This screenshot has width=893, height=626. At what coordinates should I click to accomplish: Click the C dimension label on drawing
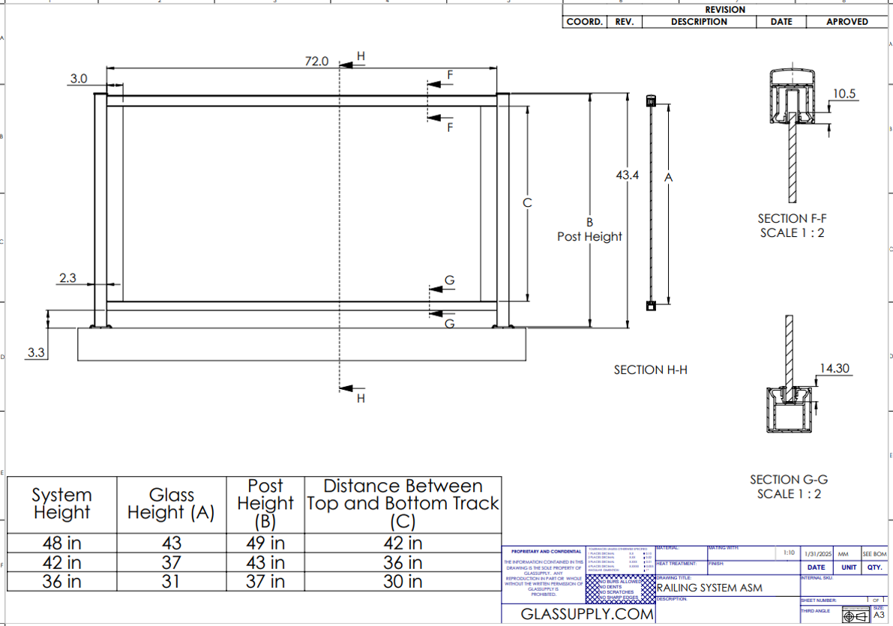pos(527,202)
